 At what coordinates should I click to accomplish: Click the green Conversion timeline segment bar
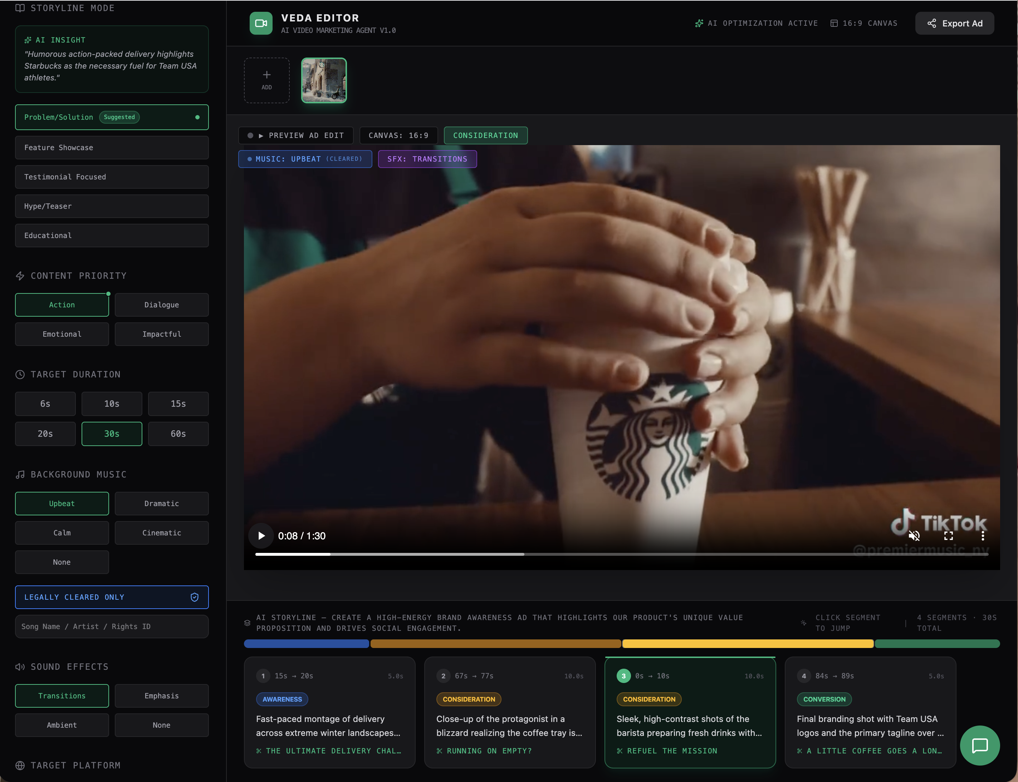click(938, 644)
